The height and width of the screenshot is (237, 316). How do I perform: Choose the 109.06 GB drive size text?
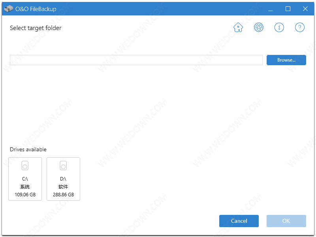click(x=25, y=195)
